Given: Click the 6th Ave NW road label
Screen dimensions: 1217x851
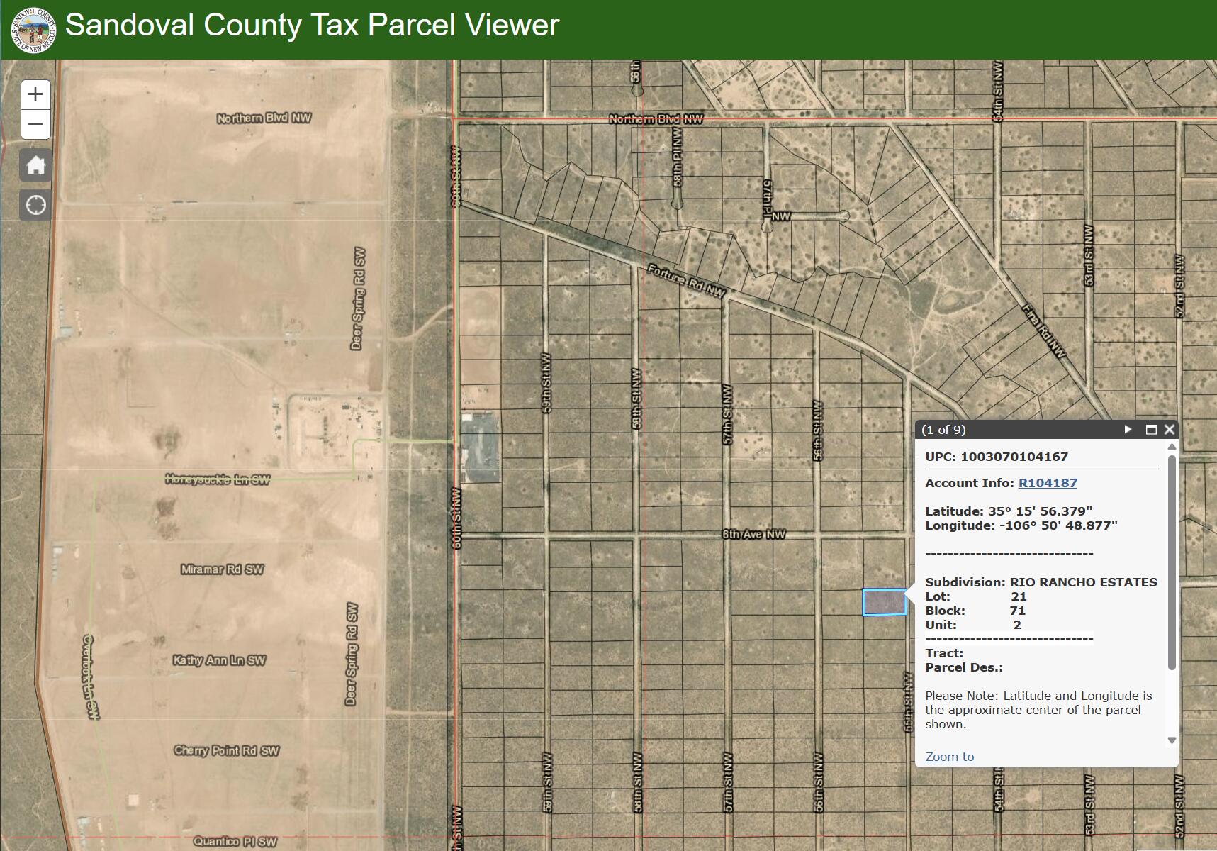Looking at the screenshot, I should [753, 535].
